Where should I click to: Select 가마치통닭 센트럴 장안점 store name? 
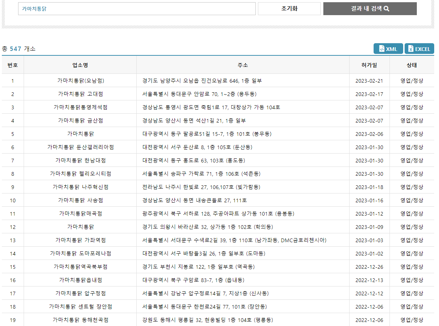[81, 307]
